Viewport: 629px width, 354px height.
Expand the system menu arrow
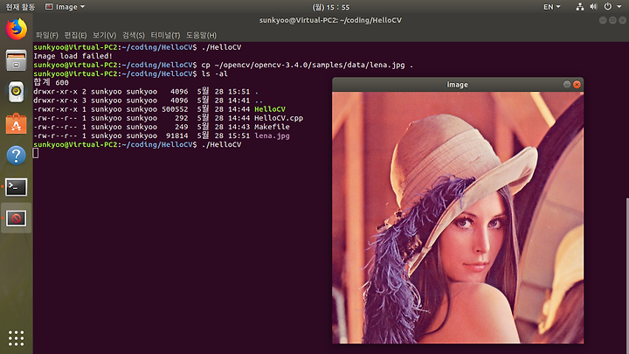click(x=619, y=7)
